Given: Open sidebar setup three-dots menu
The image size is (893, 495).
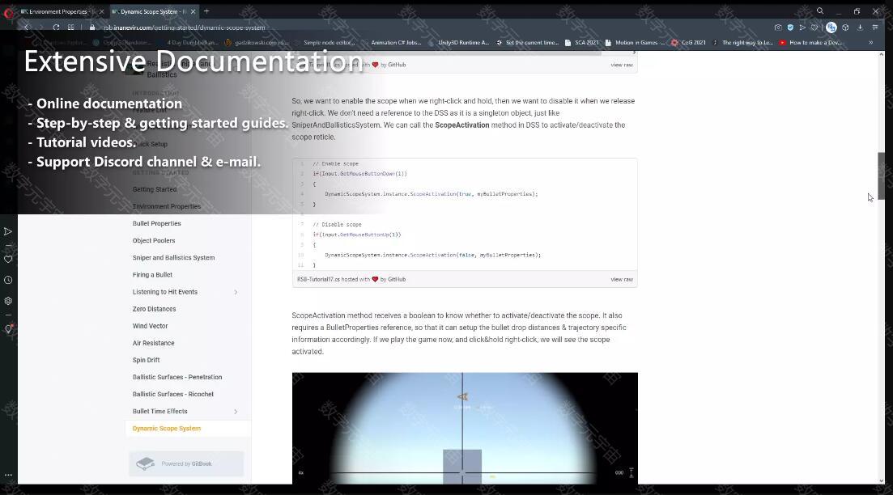Looking at the screenshot, I should [x=8, y=475].
